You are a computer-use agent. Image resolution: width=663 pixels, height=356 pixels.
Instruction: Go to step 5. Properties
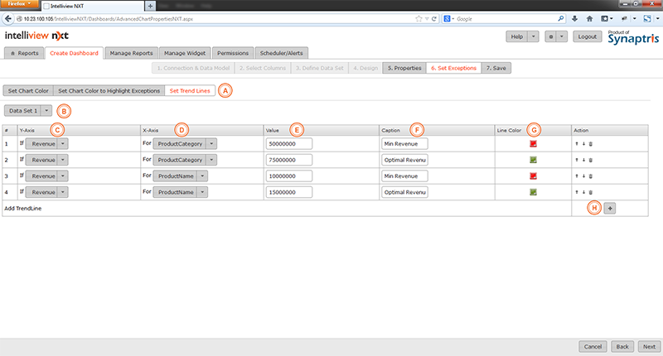[404, 68]
